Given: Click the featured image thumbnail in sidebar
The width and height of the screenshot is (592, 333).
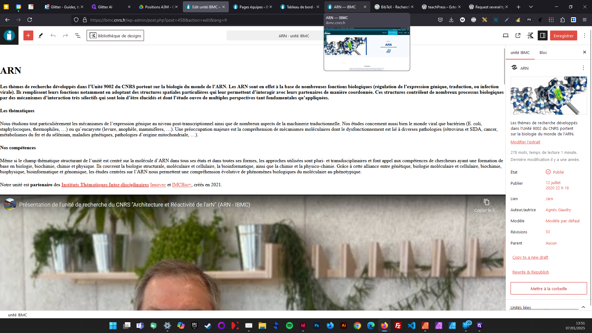Looking at the screenshot, I should [x=549, y=96].
